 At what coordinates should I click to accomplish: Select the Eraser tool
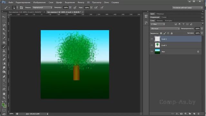pyautogui.click(x=4, y=59)
